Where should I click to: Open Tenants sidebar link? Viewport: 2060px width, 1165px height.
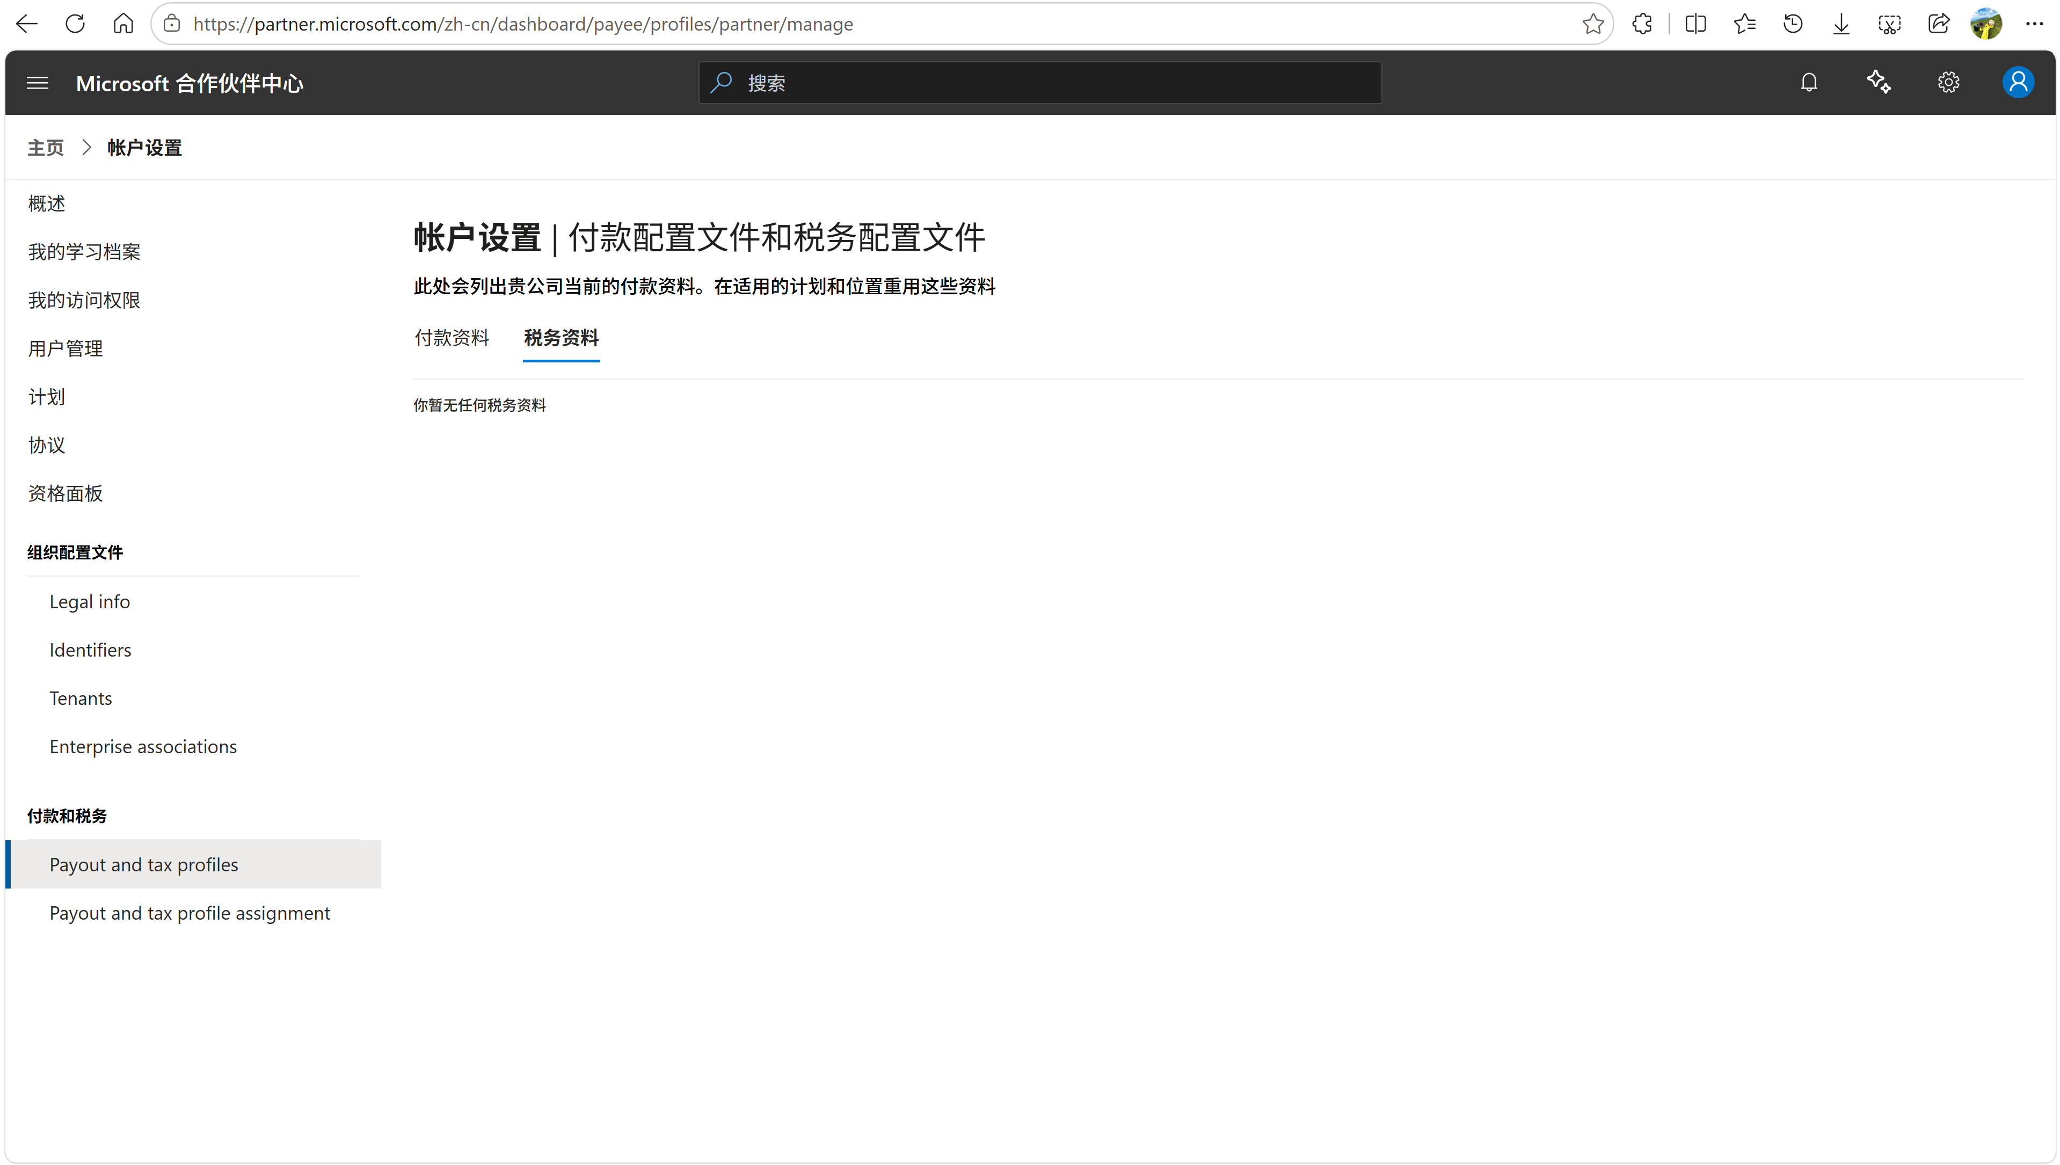point(81,698)
